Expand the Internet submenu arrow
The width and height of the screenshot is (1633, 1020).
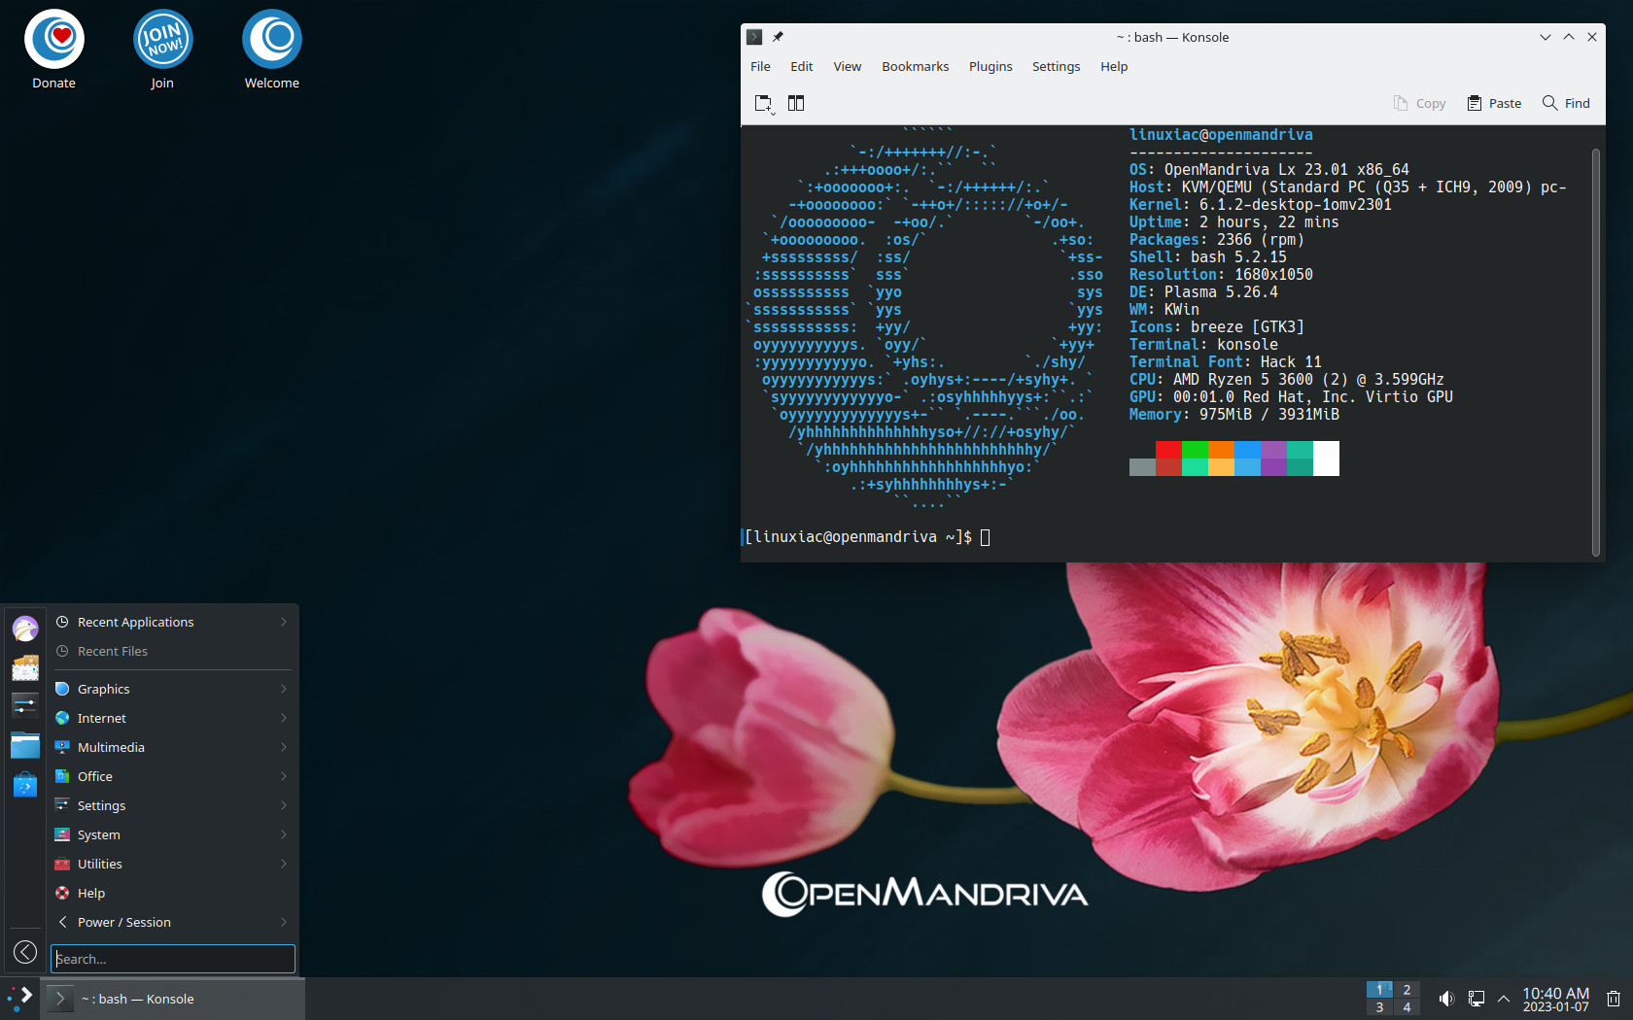(x=284, y=718)
